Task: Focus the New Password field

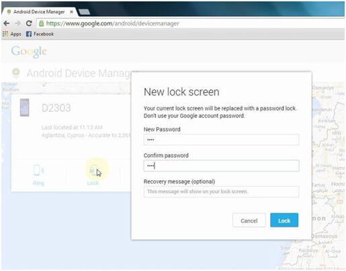Action: pos(221,140)
